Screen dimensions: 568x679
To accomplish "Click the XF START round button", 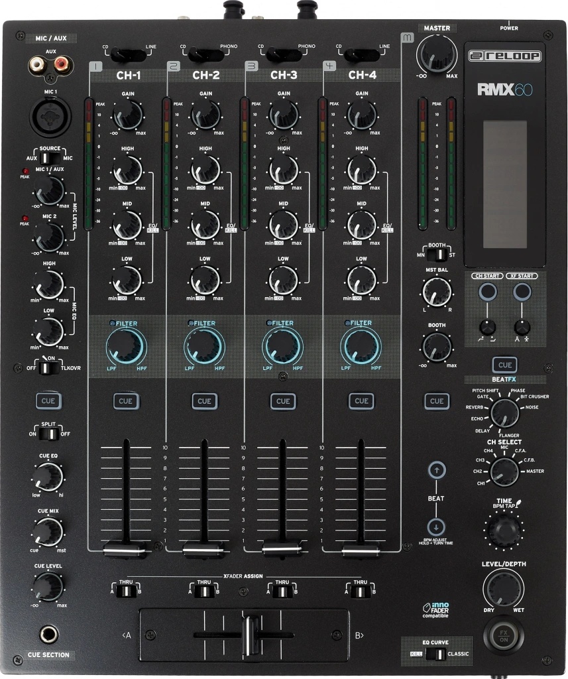I will [522, 292].
